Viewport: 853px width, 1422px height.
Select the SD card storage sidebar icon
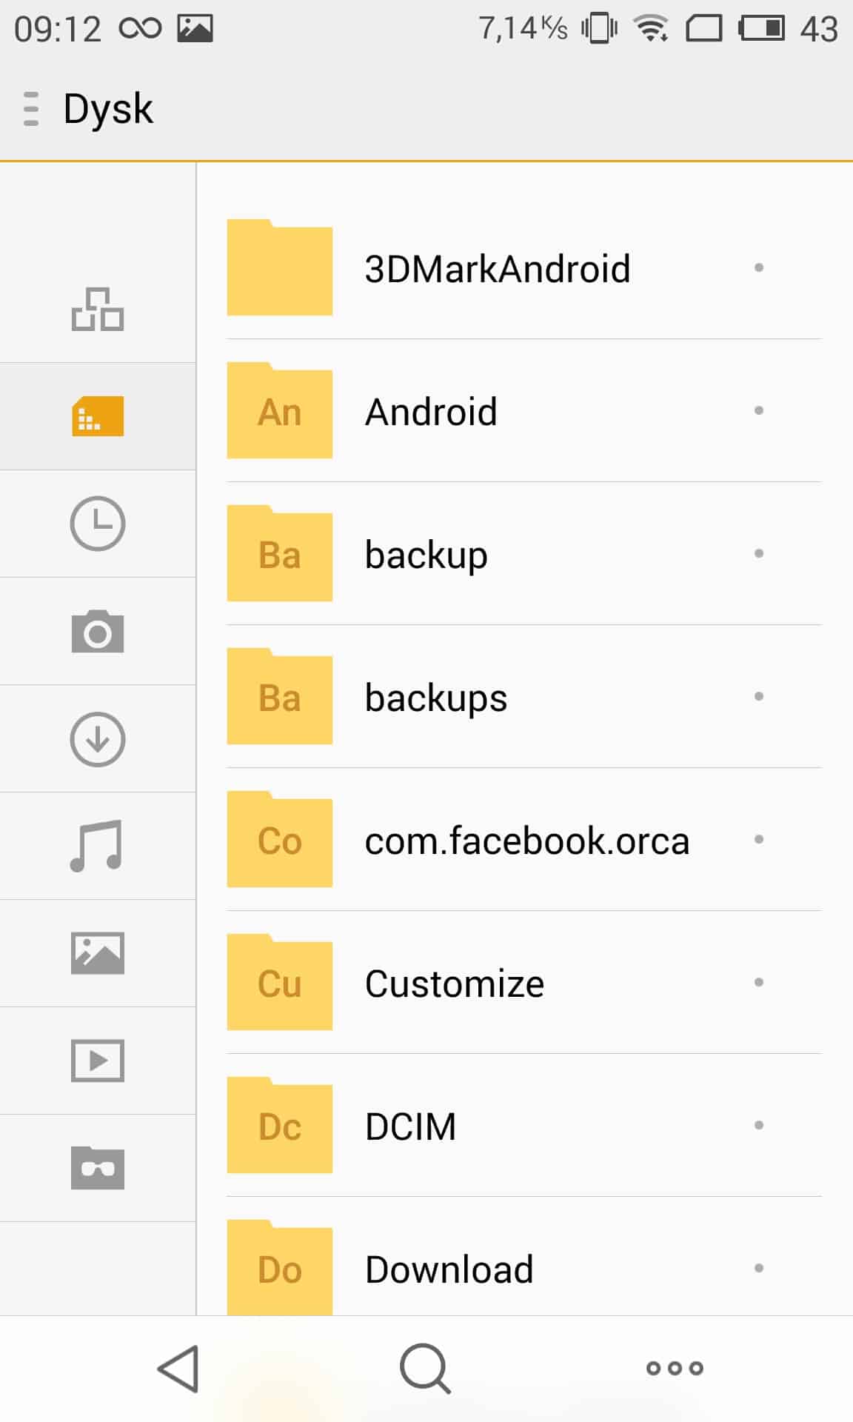98,416
